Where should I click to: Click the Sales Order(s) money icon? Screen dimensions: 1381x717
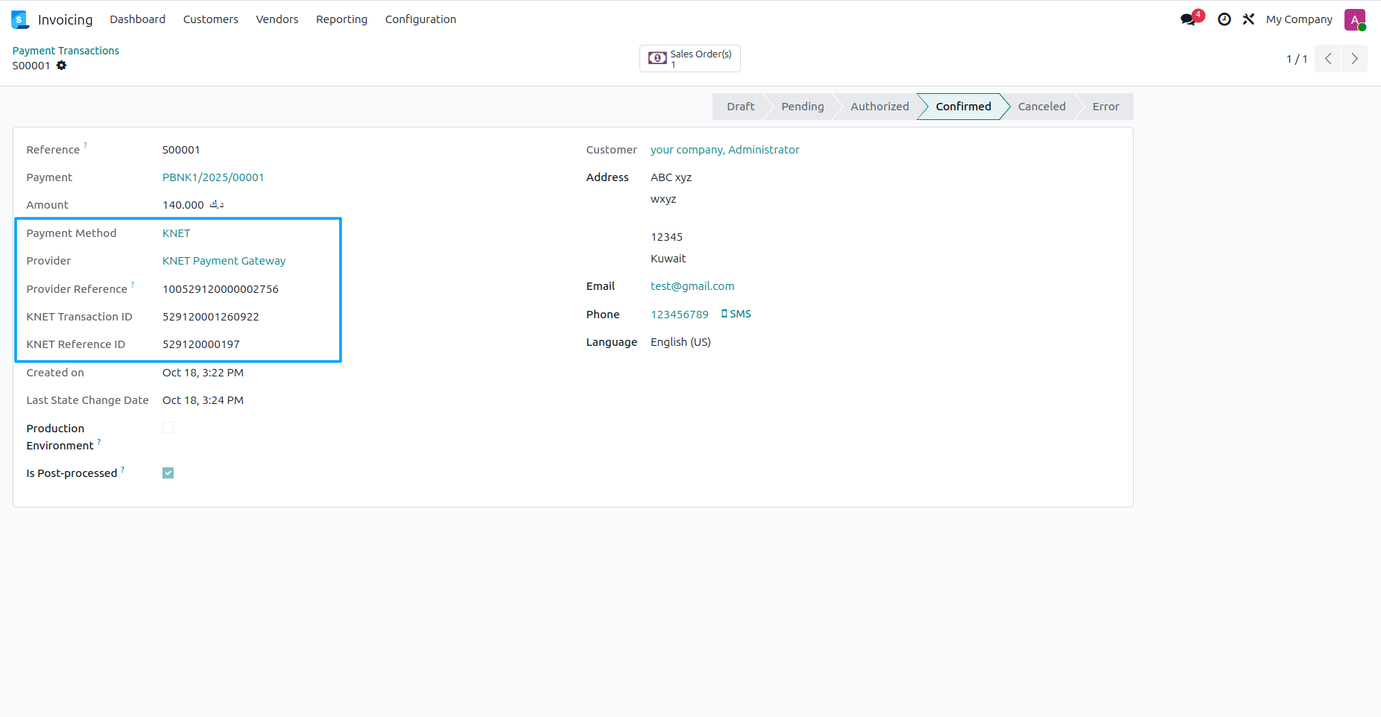(657, 58)
